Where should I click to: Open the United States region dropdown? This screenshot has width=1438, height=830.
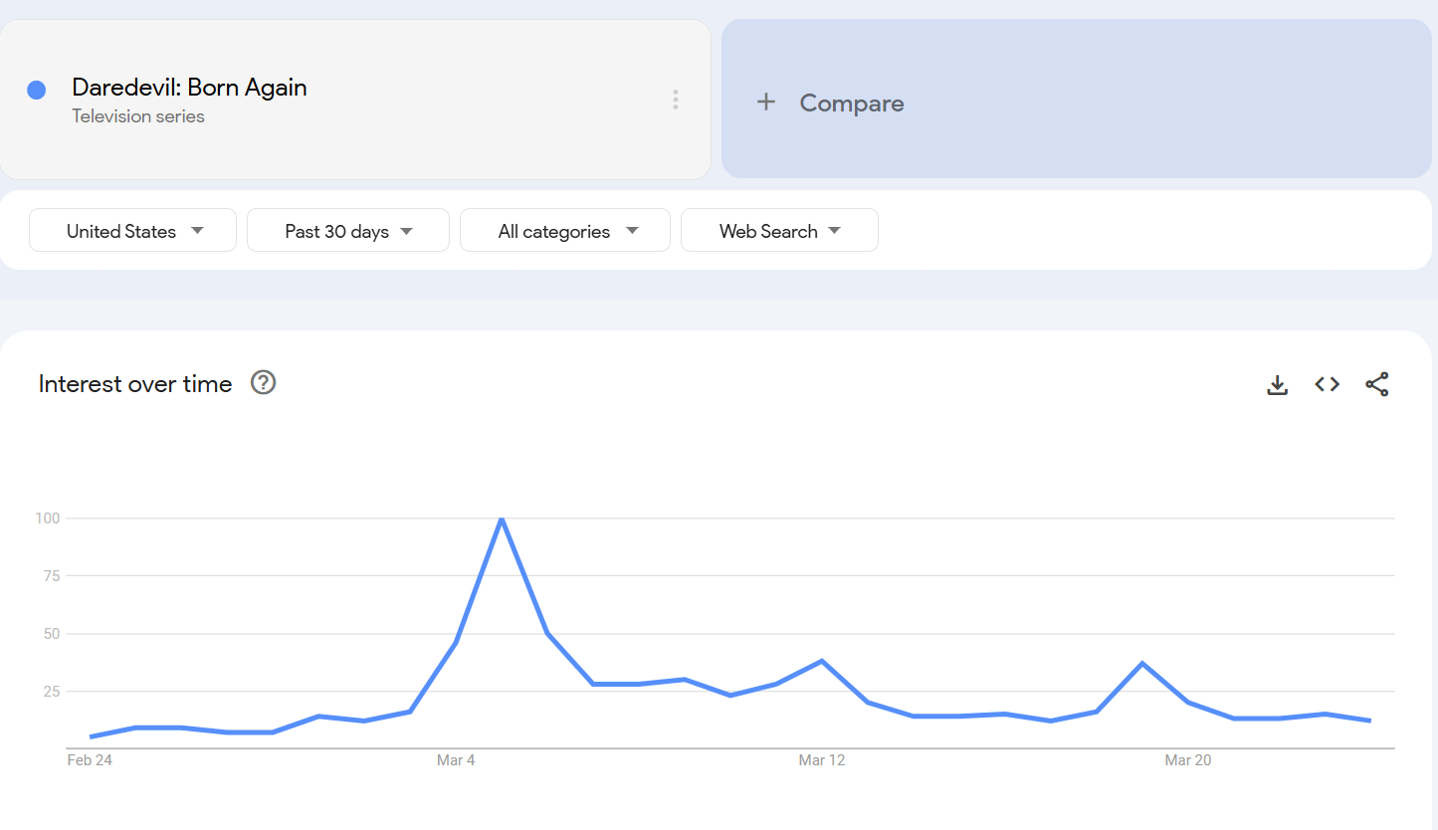(x=132, y=231)
